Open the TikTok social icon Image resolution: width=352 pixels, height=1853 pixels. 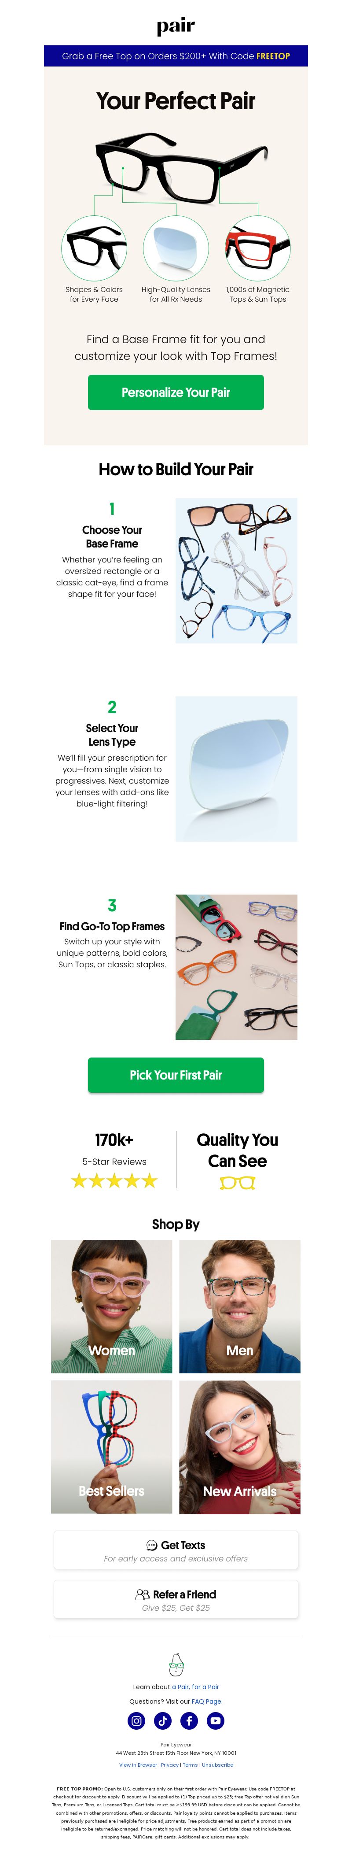(162, 1720)
